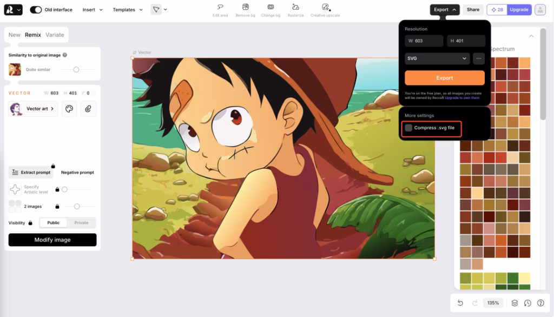Set visibility to Private
Image resolution: width=554 pixels, height=317 pixels.
81,222
